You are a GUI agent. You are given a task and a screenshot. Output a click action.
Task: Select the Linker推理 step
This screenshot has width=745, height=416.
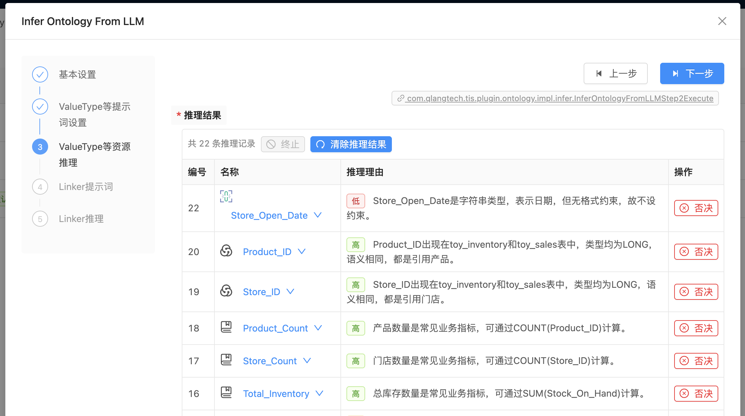click(x=81, y=219)
